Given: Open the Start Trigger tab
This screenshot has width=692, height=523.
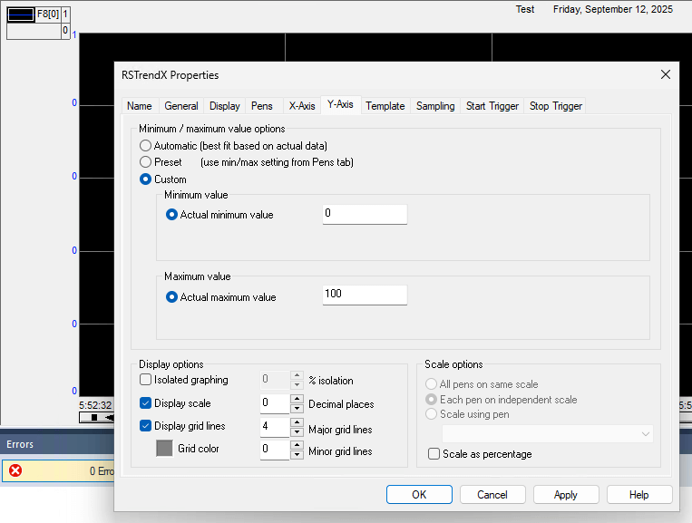Looking at the screenshot, I should click(x=492, y=106).
